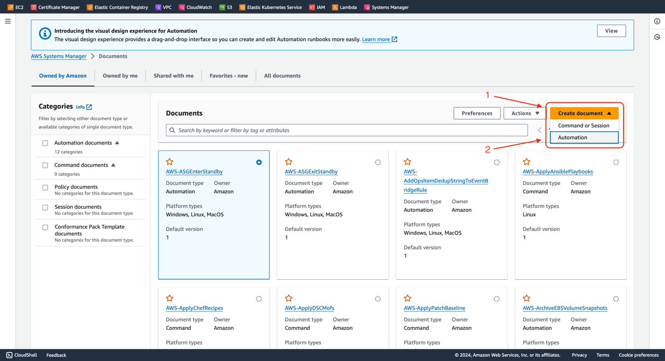
Task: Star the AWS-ApplyChefRecipes document
Action: 170,298
